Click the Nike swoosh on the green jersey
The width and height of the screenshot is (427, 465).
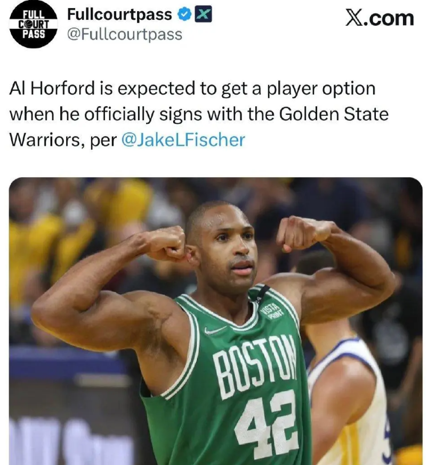(215, 330)
